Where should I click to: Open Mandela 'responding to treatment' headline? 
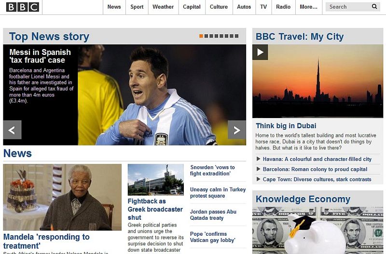coord(46,241)
